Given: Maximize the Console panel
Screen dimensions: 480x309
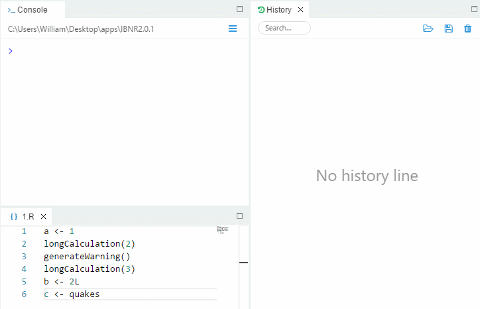Looking at the screenshot, I should tap(240, 9).
